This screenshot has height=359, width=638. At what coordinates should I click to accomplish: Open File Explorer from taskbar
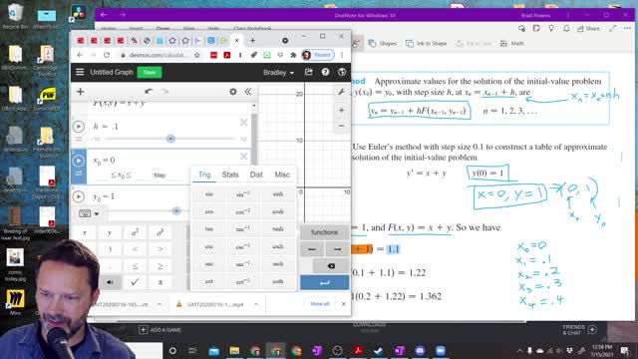234,350
